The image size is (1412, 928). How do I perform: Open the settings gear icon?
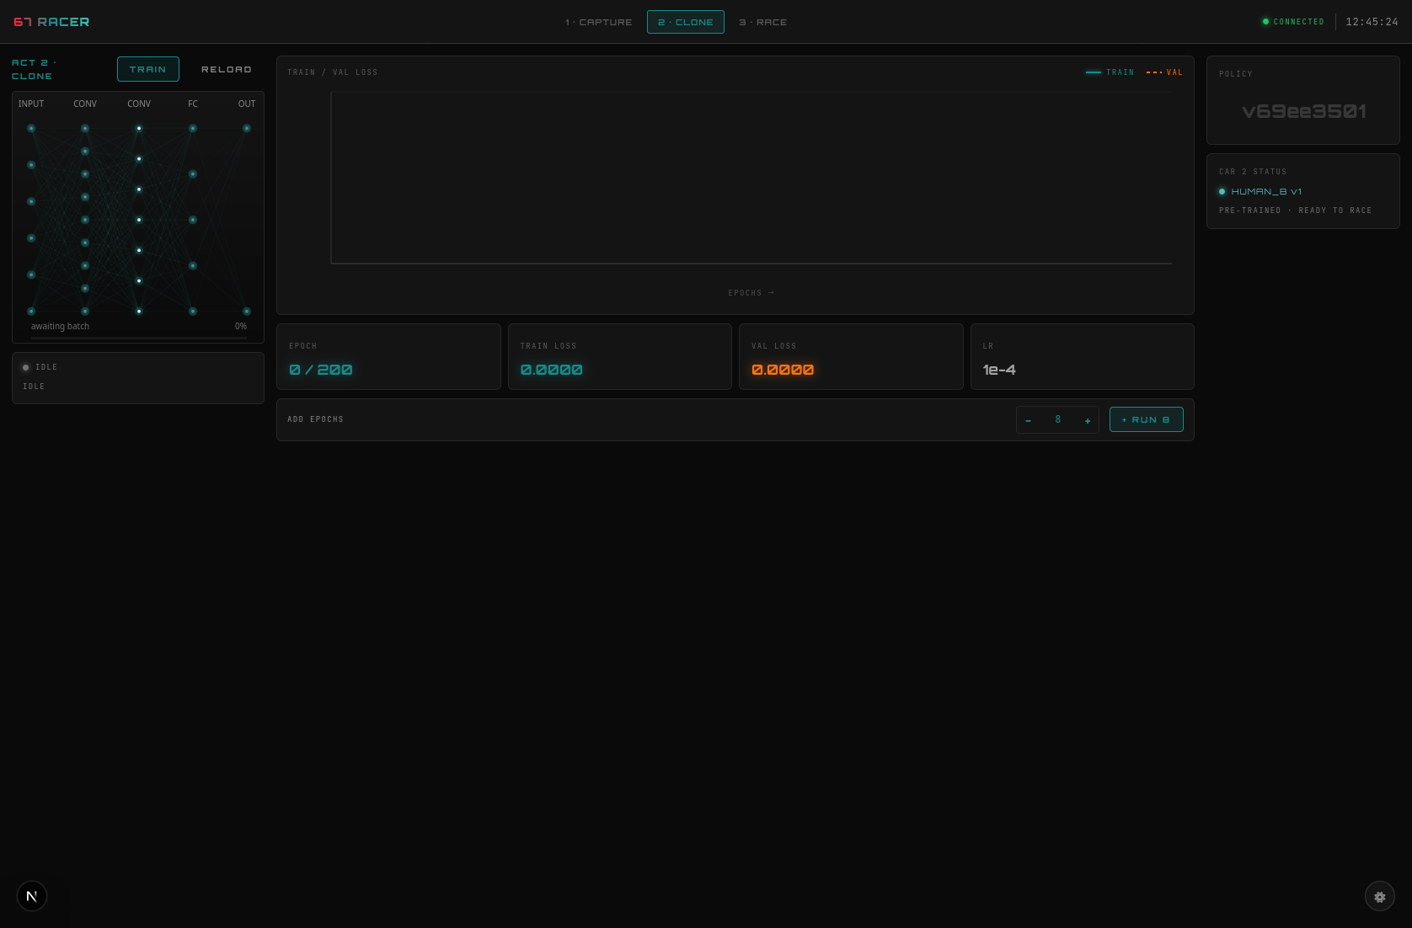click(x=1380, y=897)
